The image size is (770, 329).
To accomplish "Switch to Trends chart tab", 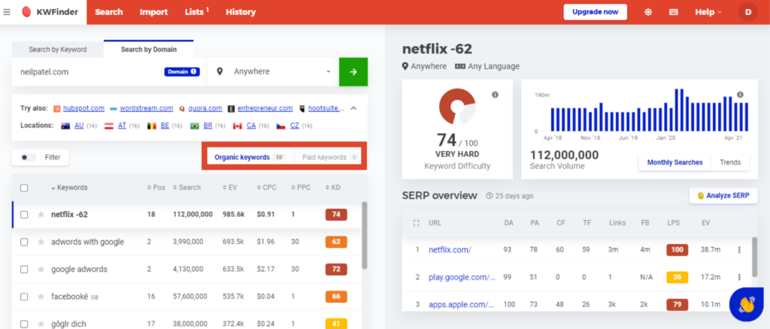I will [730, 162].
